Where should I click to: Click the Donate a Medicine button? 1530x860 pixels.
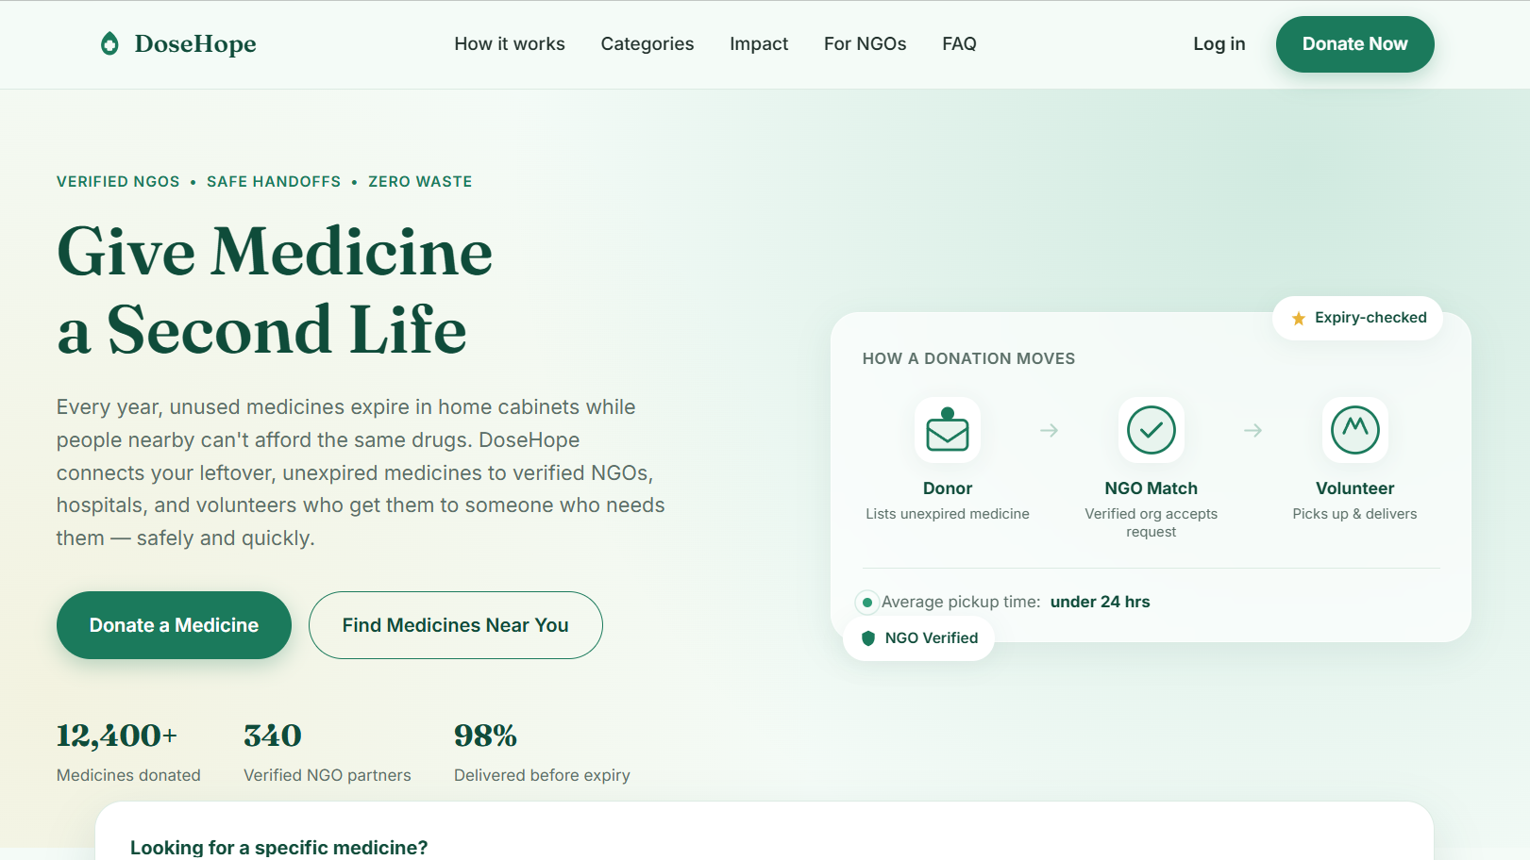point(174,625)
